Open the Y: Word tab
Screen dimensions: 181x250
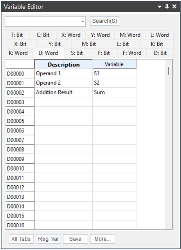100,35
